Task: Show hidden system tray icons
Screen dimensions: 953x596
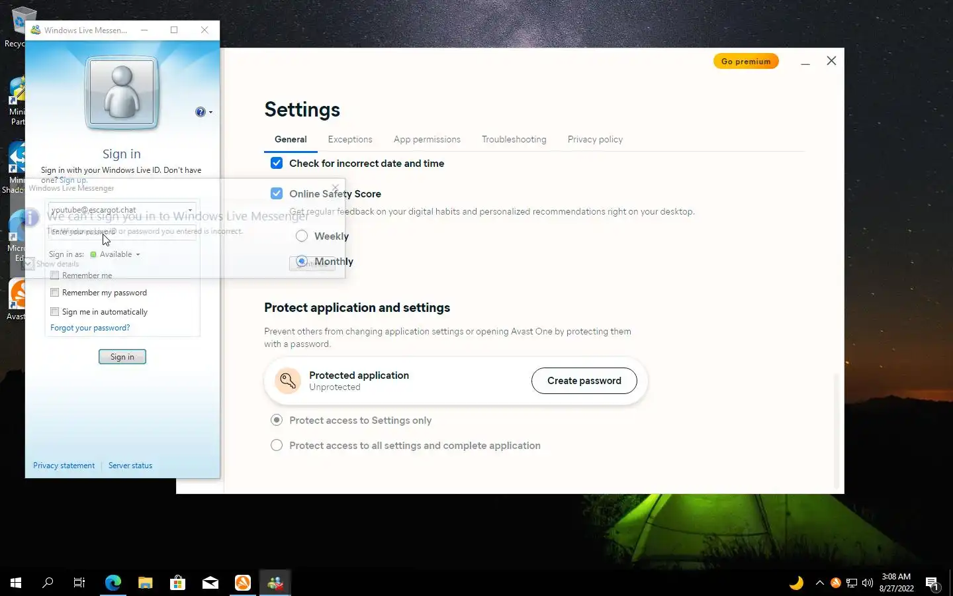Action: (x=819, y=583)
